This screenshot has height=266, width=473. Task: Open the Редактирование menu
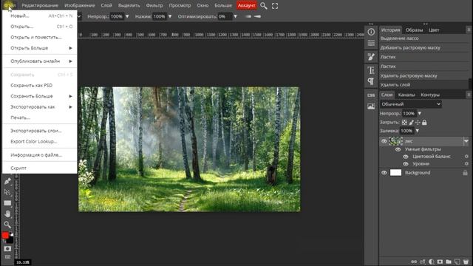tap(40, 5)
